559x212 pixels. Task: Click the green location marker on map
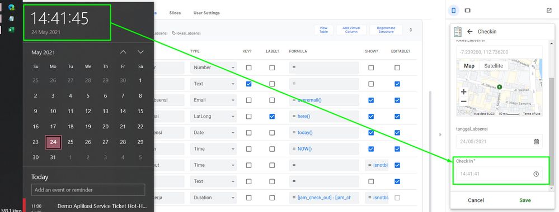(500, 86)
